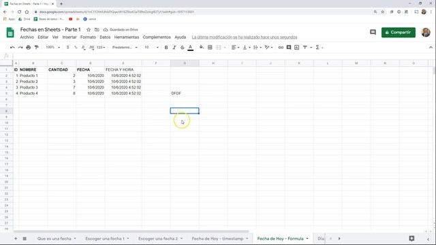Print the spreadsheet

coord(29,48)
